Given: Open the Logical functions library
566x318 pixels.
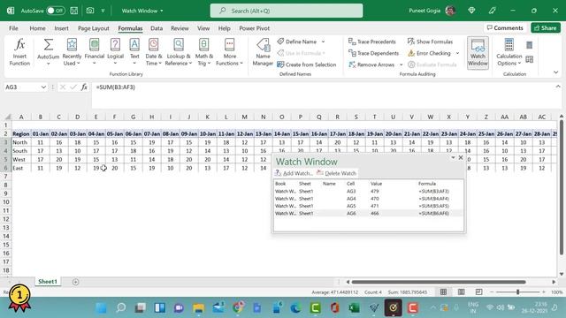Looking at the screenshot, I should point(115,52).
